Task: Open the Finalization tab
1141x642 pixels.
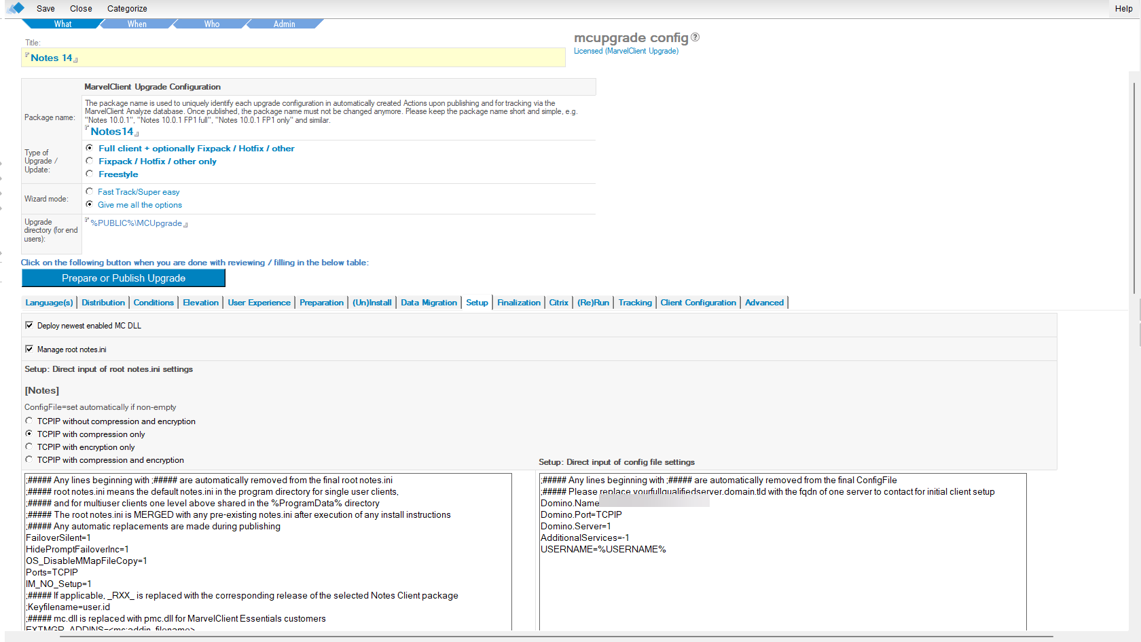Action: pyautogui.click(x=518, y=303)
